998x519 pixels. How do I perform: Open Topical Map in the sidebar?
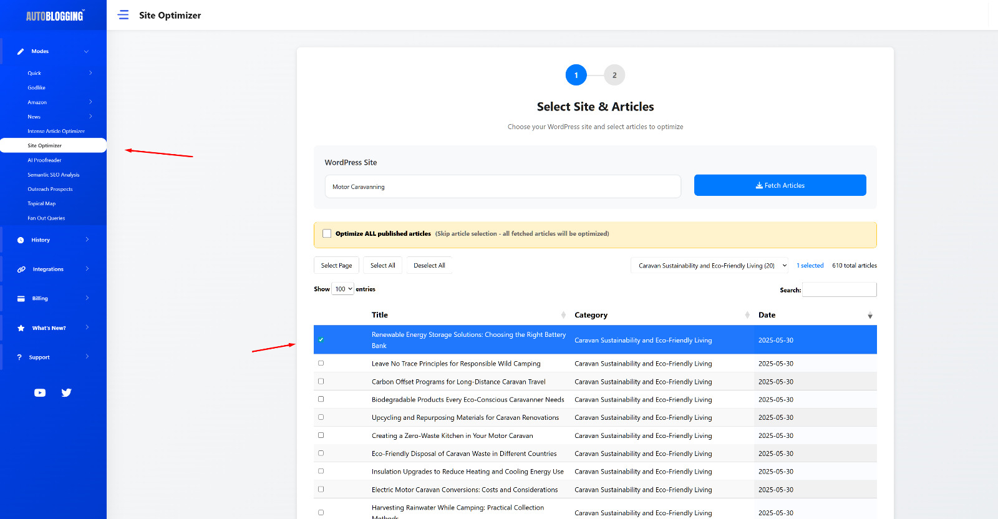[42, 203]
